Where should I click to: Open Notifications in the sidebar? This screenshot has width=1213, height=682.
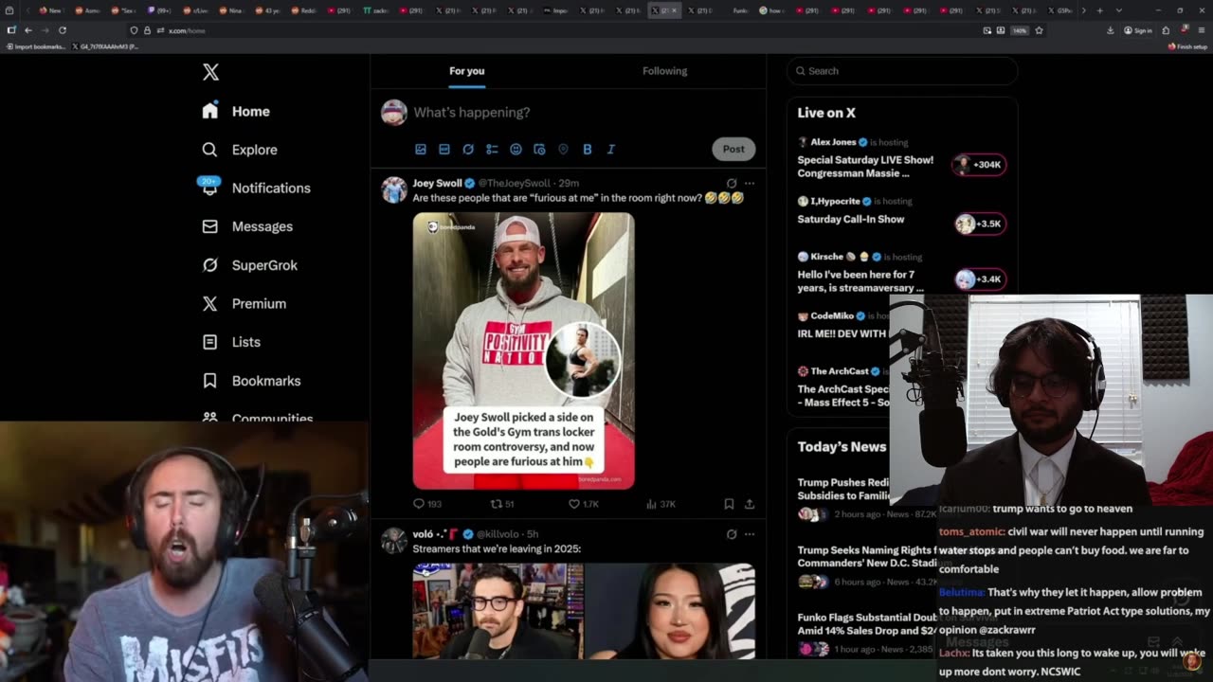256,188
